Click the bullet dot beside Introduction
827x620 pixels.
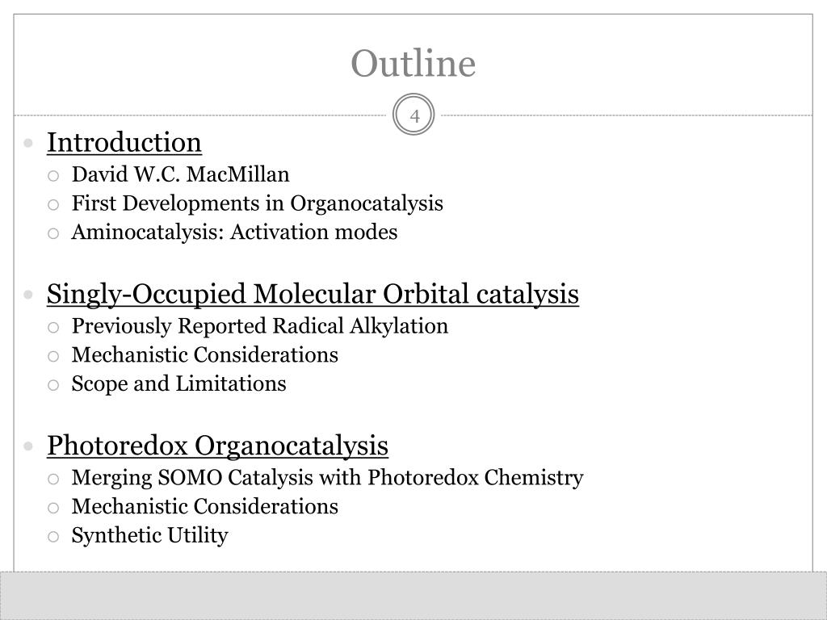click(x=28, y=143)
